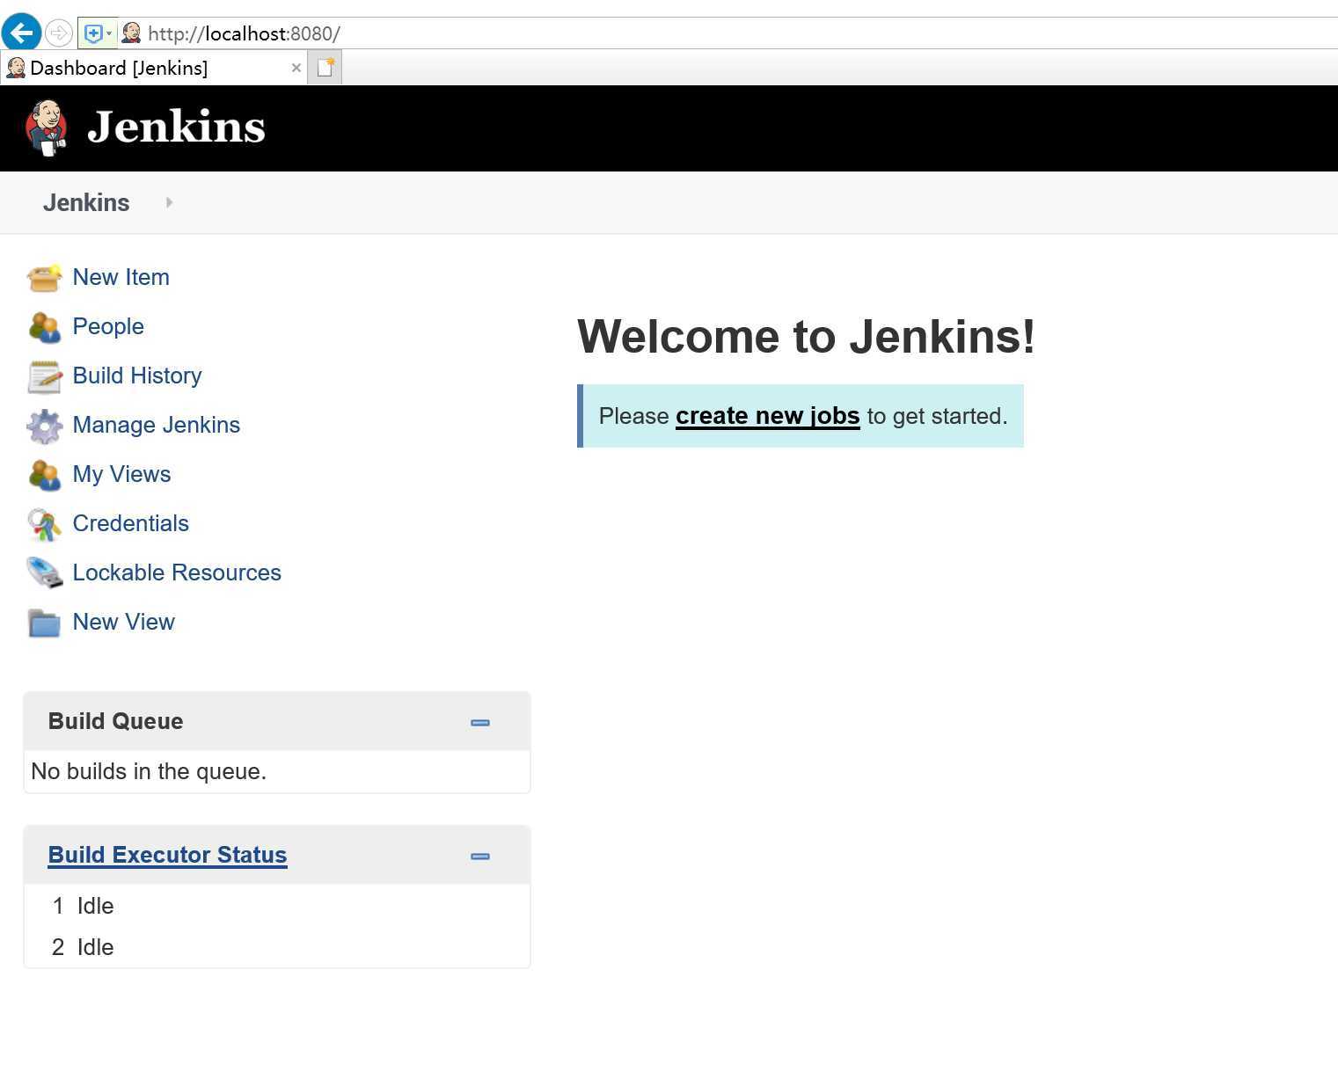
Task: Click the No builds in the queue text
Action: point(149,772)
